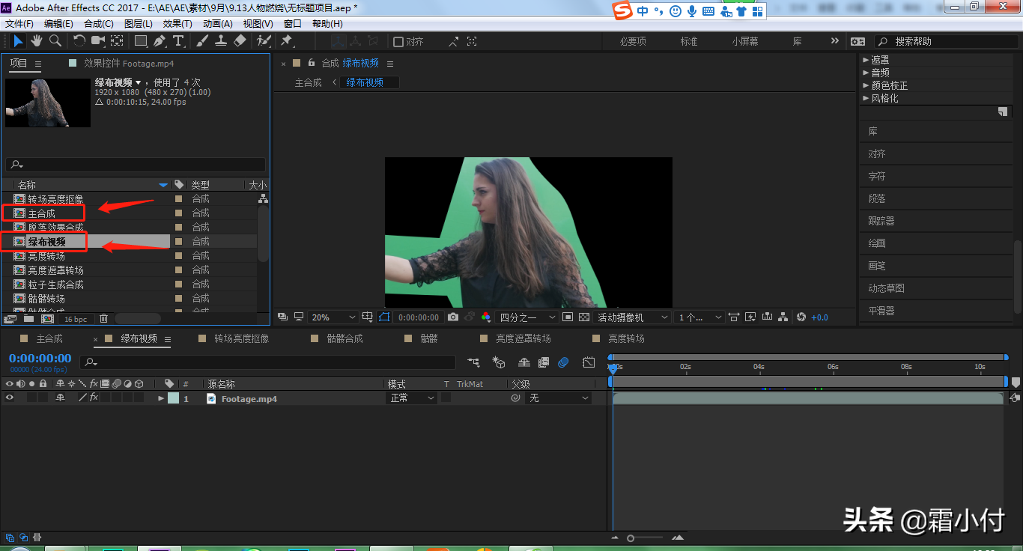This screenshot has height=551, width=1023.
Task: Select the Type text tool
Action: [178, 41]
